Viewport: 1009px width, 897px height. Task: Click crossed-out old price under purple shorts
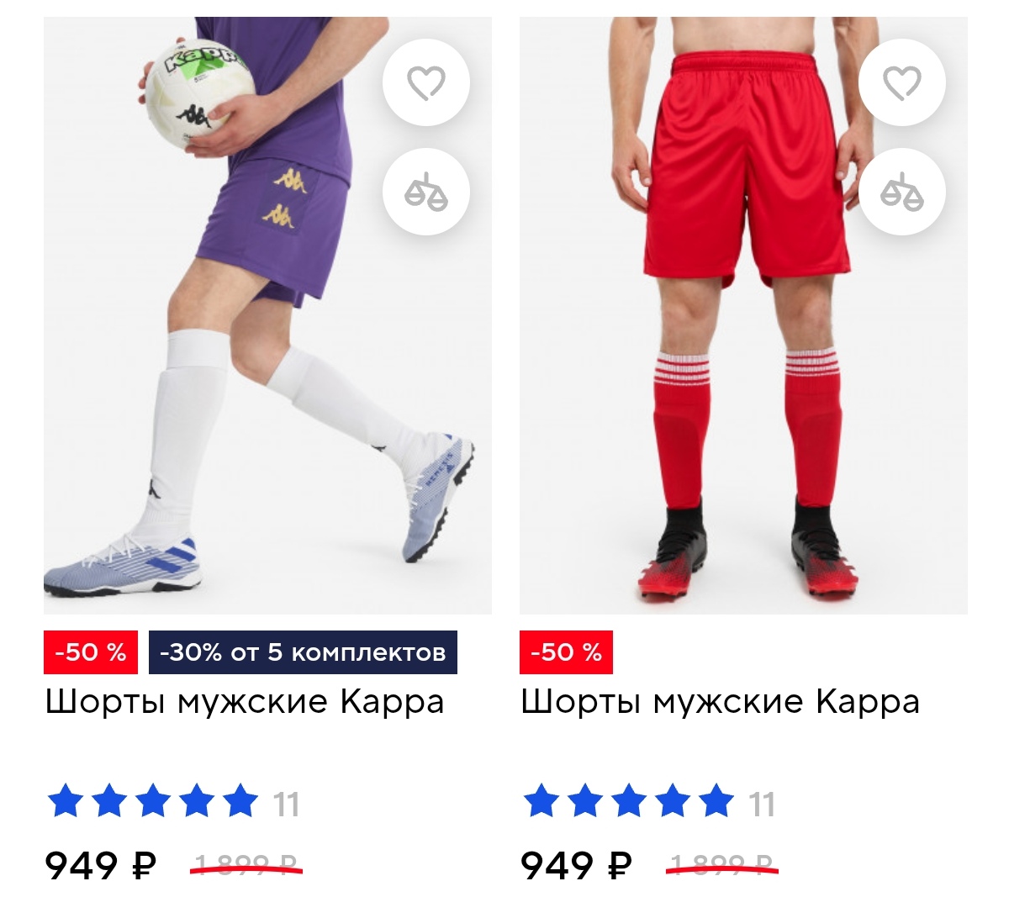coord(246,865)
